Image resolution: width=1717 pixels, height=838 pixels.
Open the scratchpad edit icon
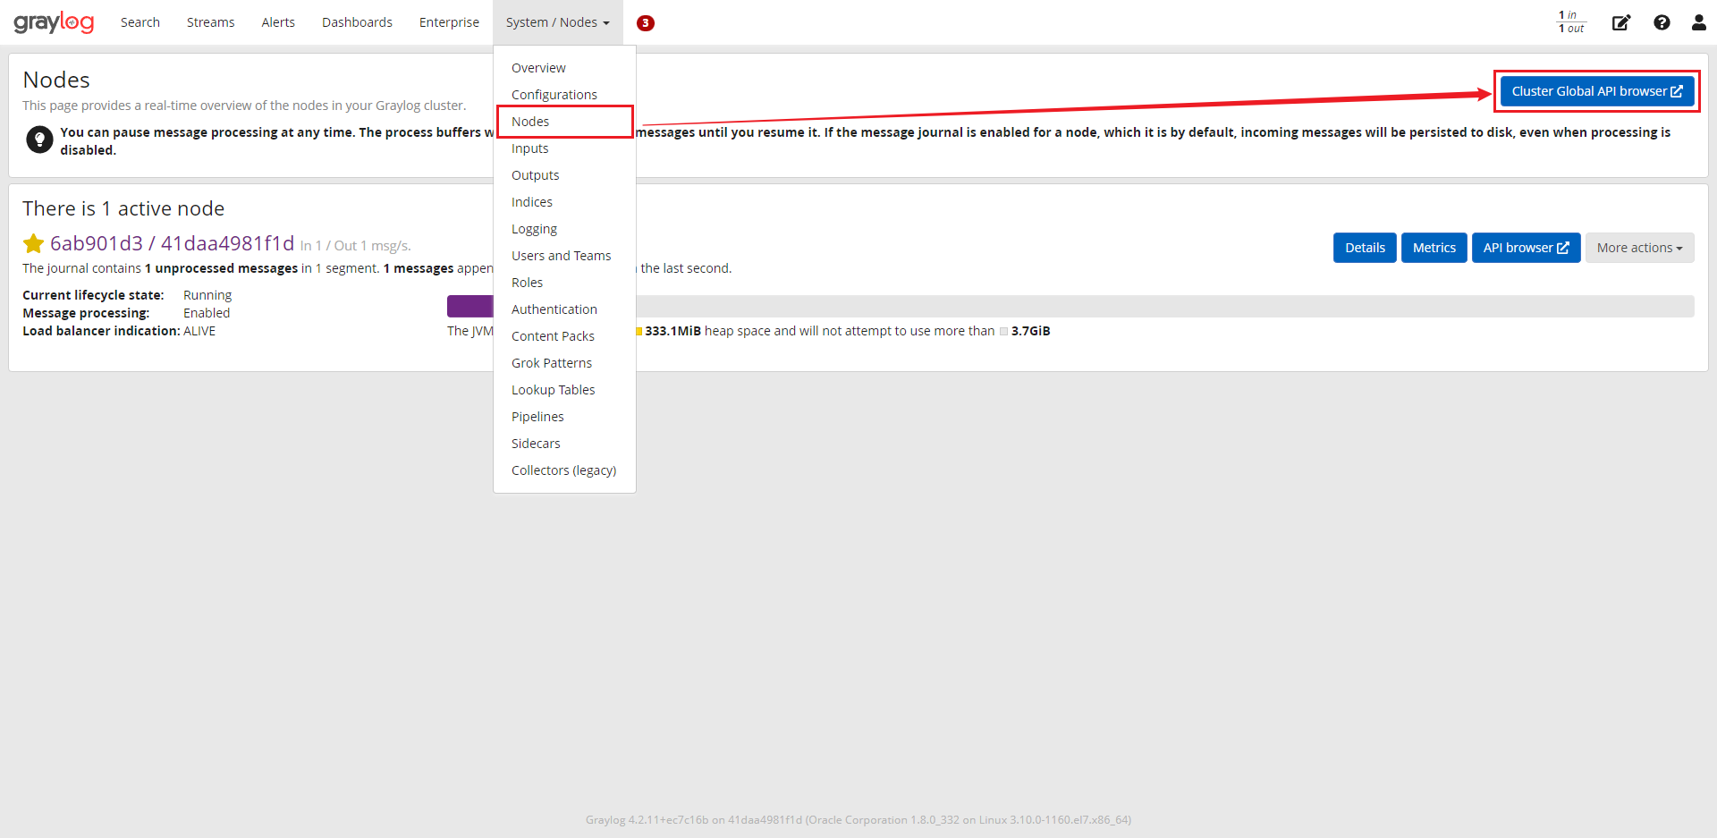coord(1621,22)
